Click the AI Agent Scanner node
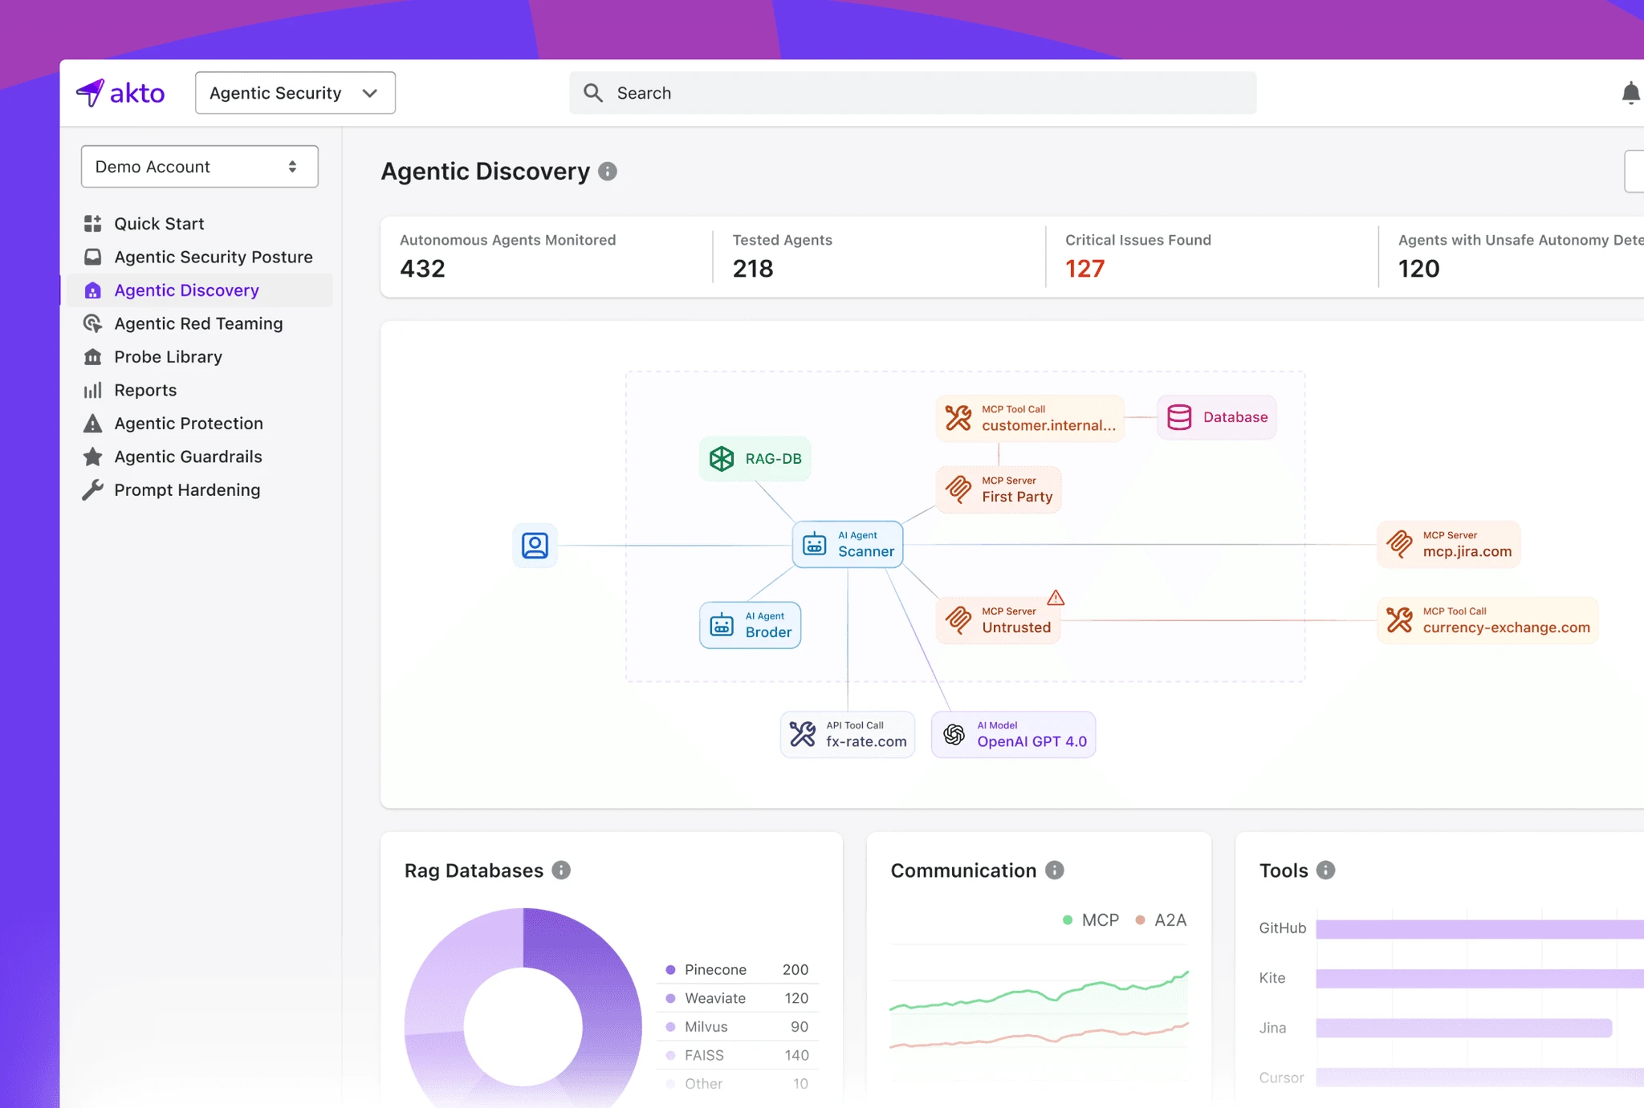Image resolution: width=1644 pixels, height=1108 pixels. coord(848,544)
